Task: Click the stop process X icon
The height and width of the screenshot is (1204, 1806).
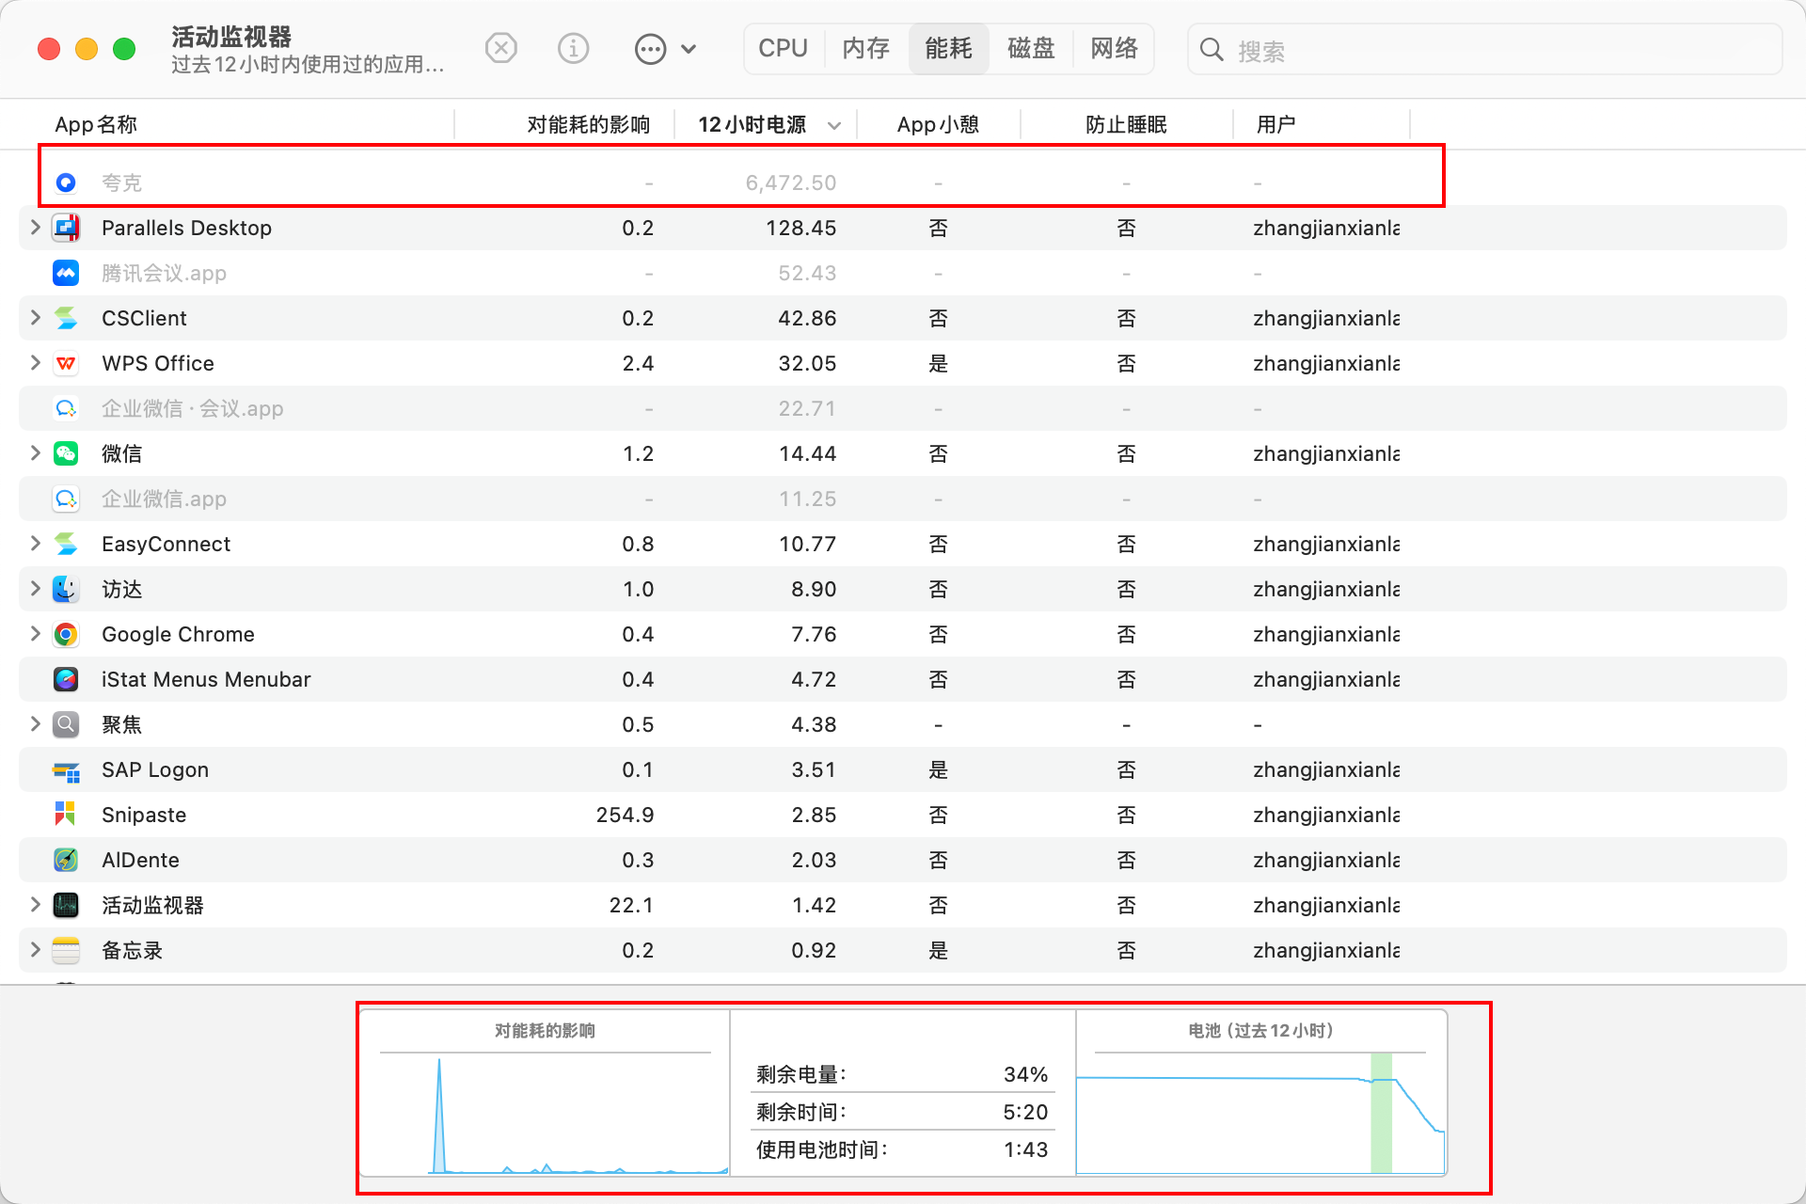Action: tap(501, 48)
